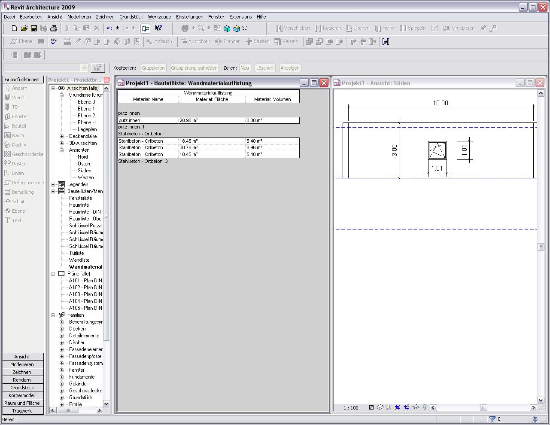
Task: Open the Türliste schedule
Action: tap(76, 253)
